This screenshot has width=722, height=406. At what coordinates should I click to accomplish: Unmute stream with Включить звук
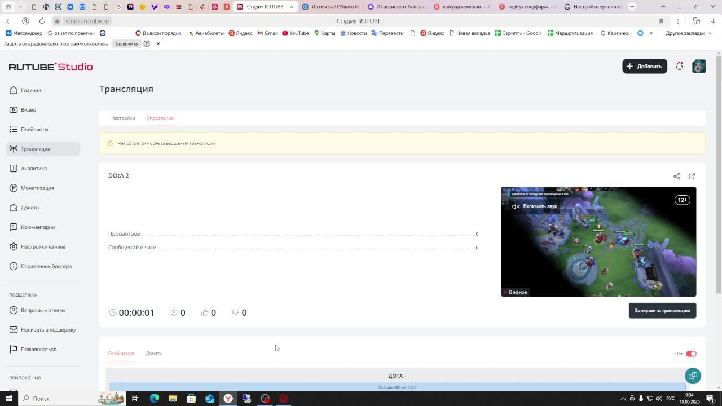point(534,206)
